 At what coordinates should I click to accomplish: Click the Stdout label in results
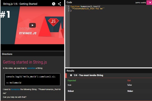(71, 91)
